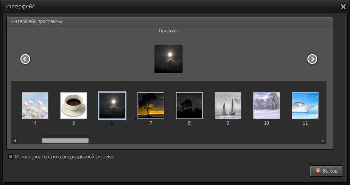Close the Интерфейс dialog window
The image size is (350, 185).
pyautogui.click(x=343, y=7)
